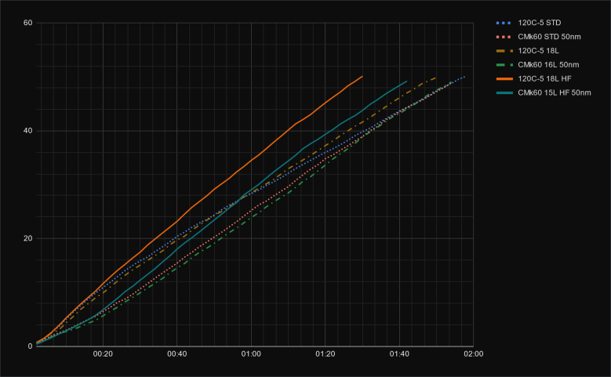Image resolution: width=611 pixels, height=377 pixels.
Task: Click the blue dotted 120C-5 STD legend marker
Action: point(506,21)
